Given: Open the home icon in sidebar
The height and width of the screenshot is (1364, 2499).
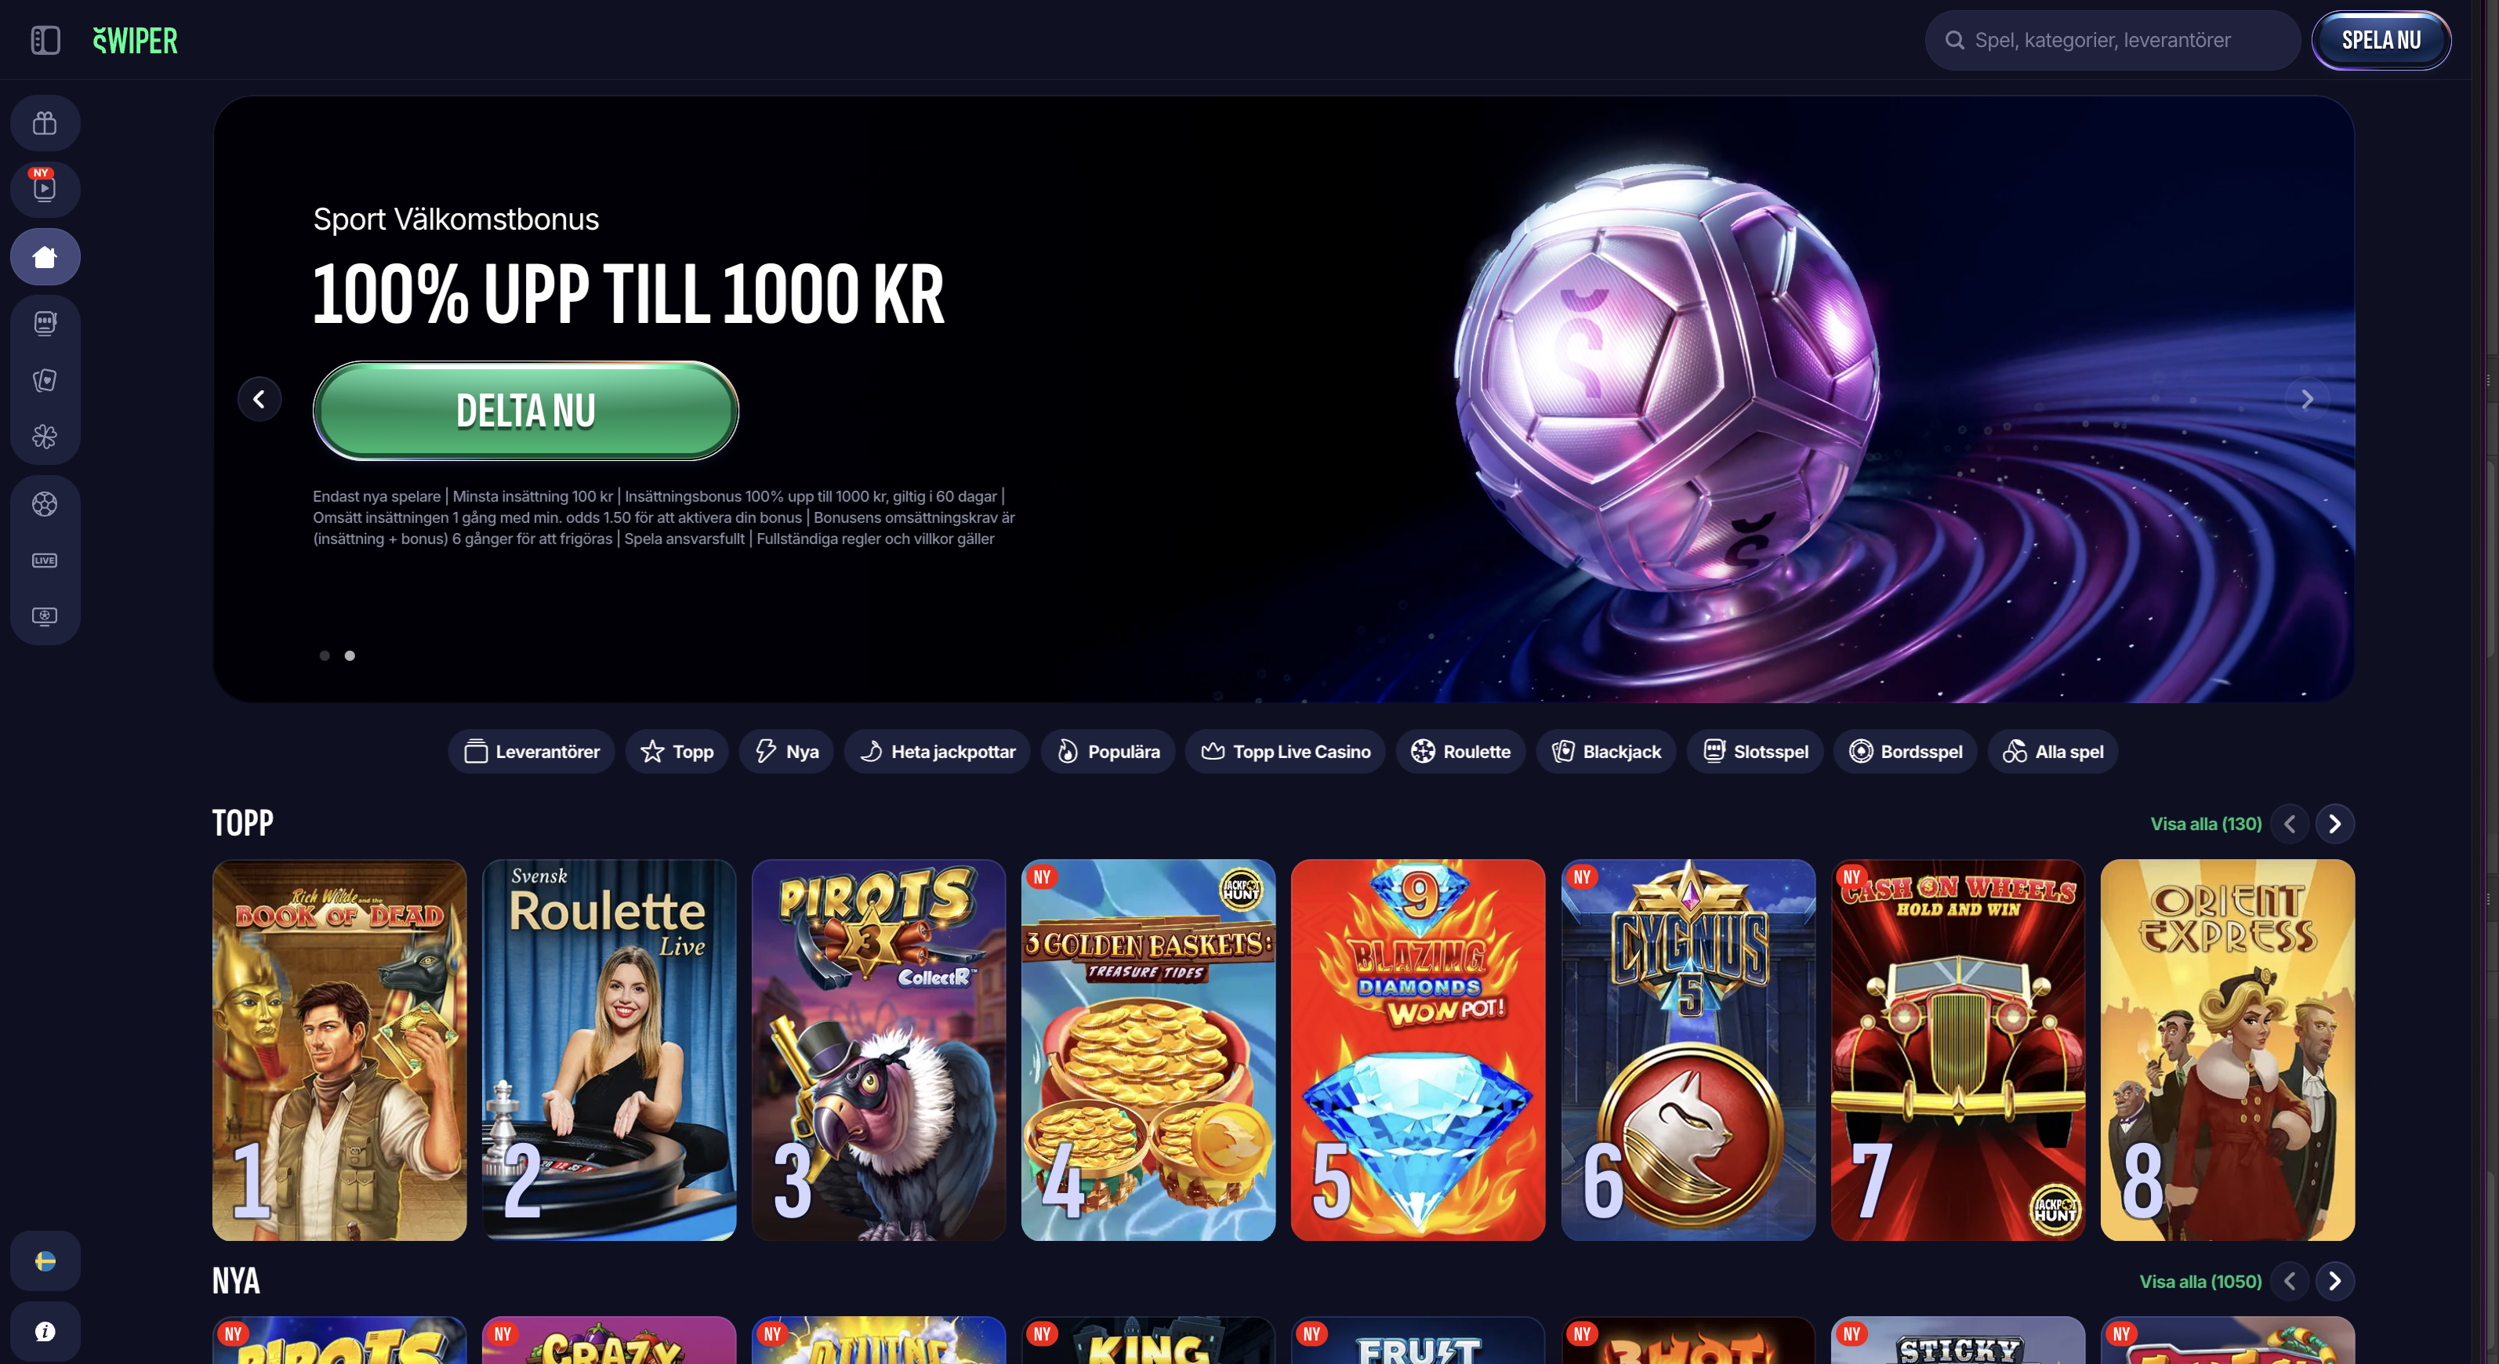Looking at the screenshot, I should pos(45,257).
